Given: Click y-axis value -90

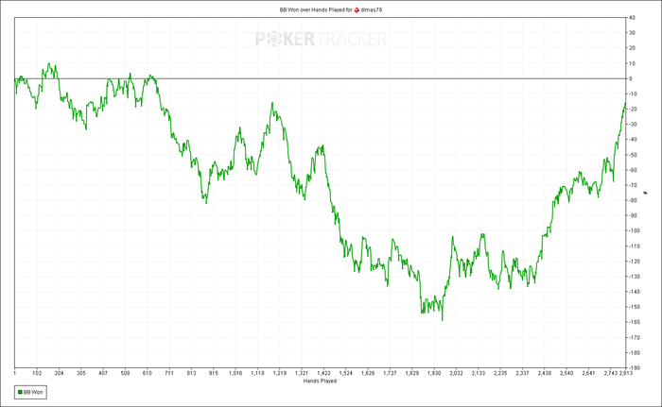Looking at the screenshot, I should 633,215.
